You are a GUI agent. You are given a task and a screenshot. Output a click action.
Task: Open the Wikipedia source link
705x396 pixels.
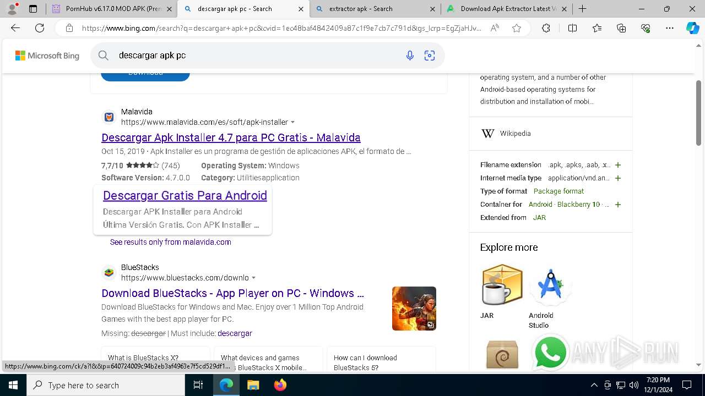pos(515,134)
